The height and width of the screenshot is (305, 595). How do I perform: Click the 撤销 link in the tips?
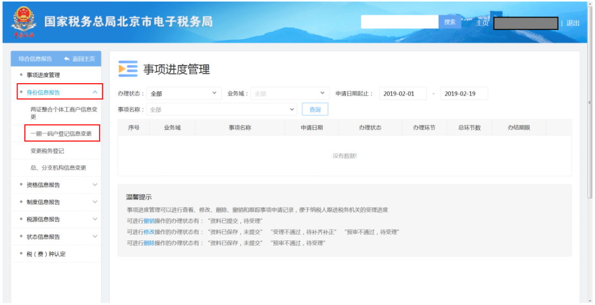coord(149,221)
